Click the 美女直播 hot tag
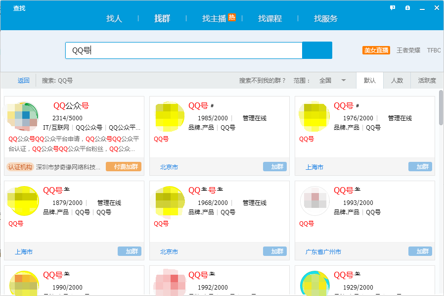 click(x=376, y=50)
